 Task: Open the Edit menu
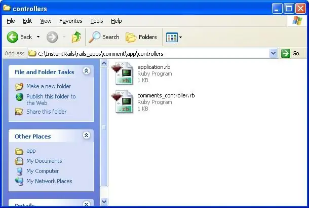[27, 21]
